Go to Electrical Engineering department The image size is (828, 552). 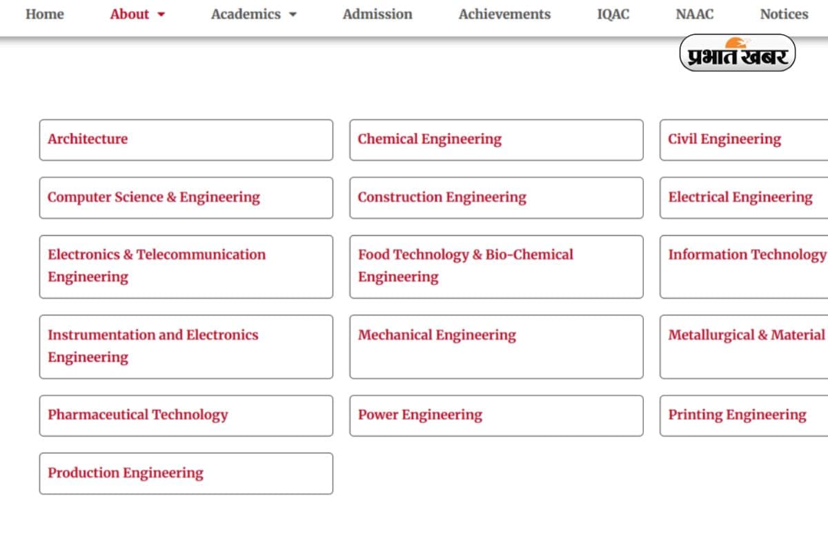click(x=740, y=197)
